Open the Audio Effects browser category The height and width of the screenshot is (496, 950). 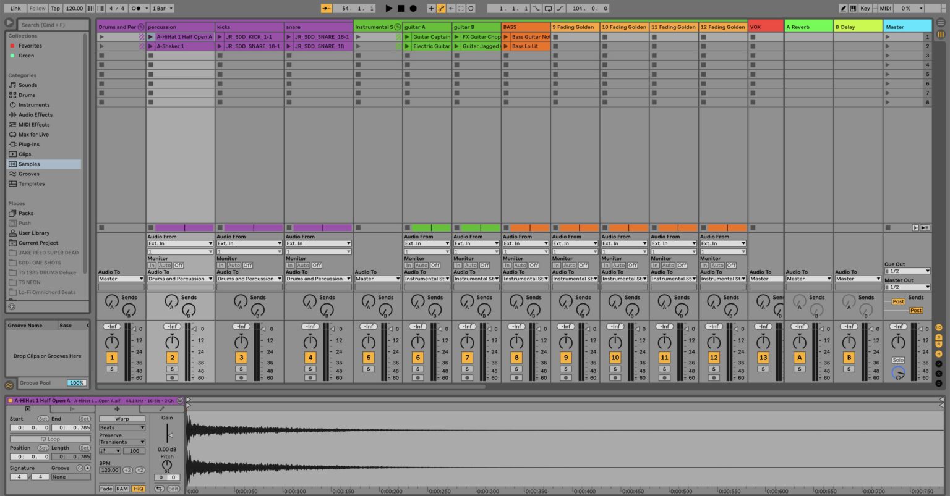[x=35, y=115]
